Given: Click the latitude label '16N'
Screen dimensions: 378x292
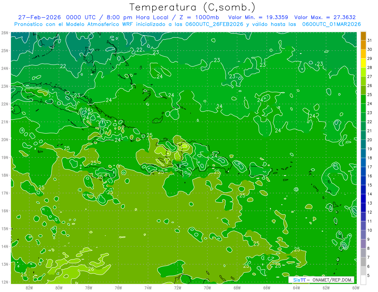Looking at the screenshot, I should coord(5,211).
